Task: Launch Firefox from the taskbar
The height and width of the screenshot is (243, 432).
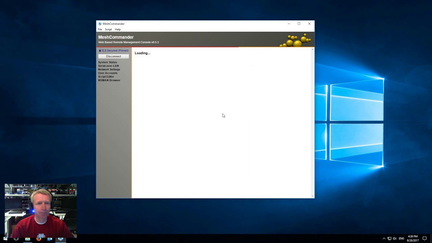Action: pyautogui.click(x=38, y=239)
